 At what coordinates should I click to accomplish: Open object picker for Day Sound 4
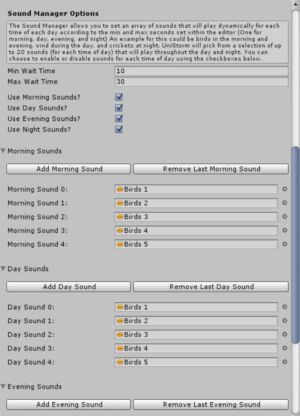pos(285,362)
